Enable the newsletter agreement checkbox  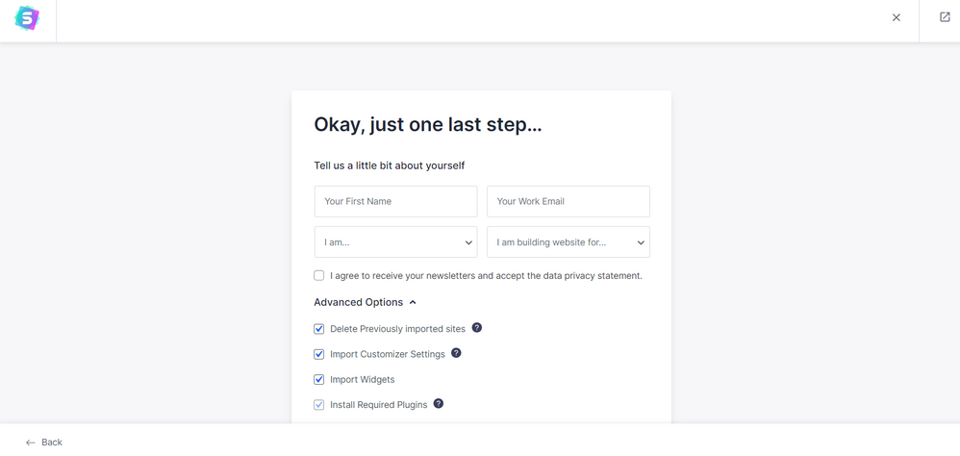pyautogui.click(x=319, y=275)
